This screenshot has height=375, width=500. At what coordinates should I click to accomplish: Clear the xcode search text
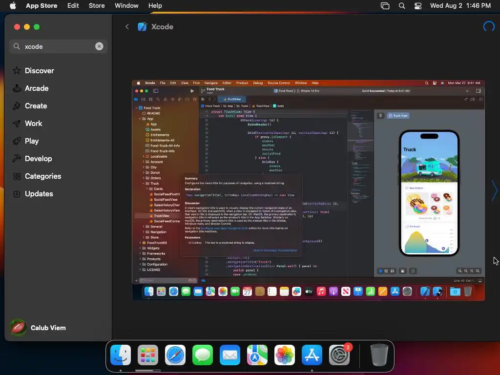coord(99,46)
